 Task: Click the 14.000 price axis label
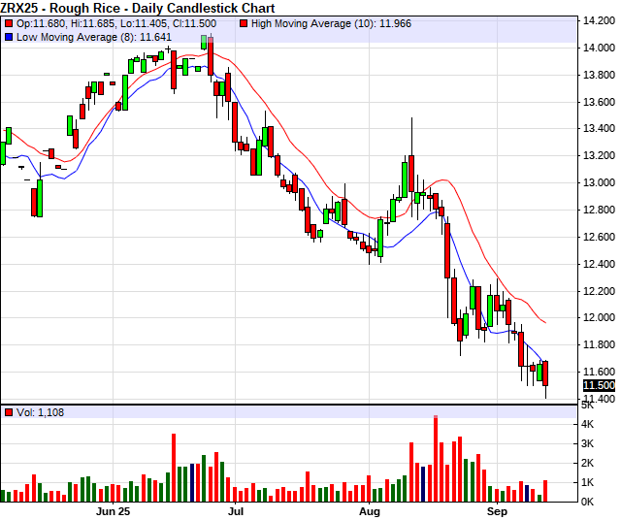tap(599, 48)
